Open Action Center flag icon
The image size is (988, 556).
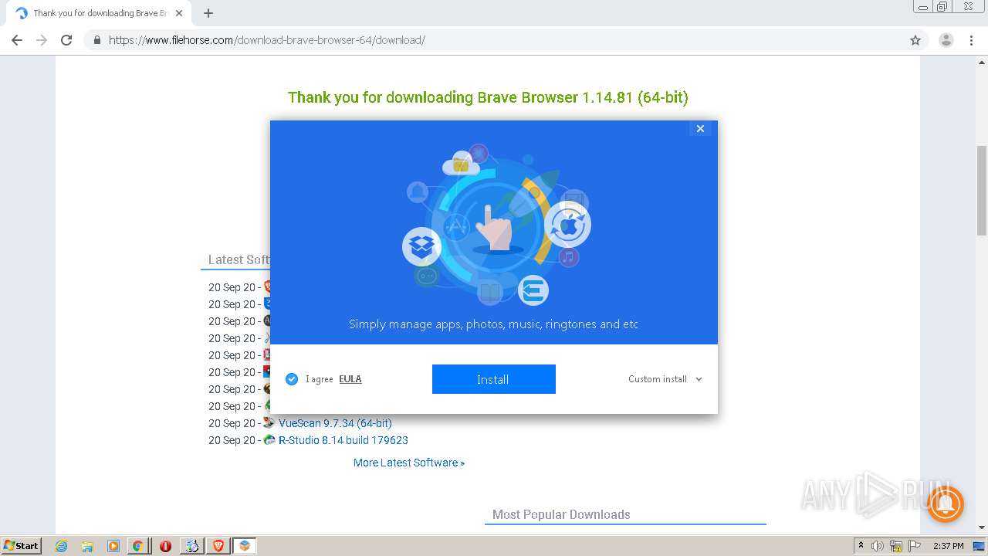point(915,546)
